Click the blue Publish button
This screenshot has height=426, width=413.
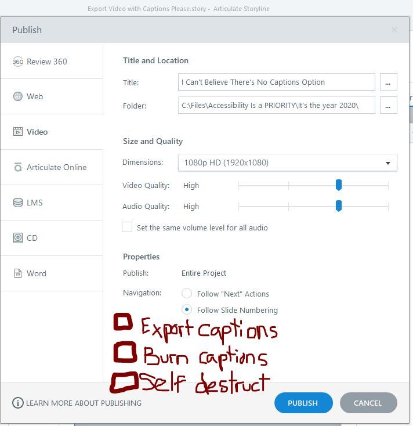tap(303, 403)
